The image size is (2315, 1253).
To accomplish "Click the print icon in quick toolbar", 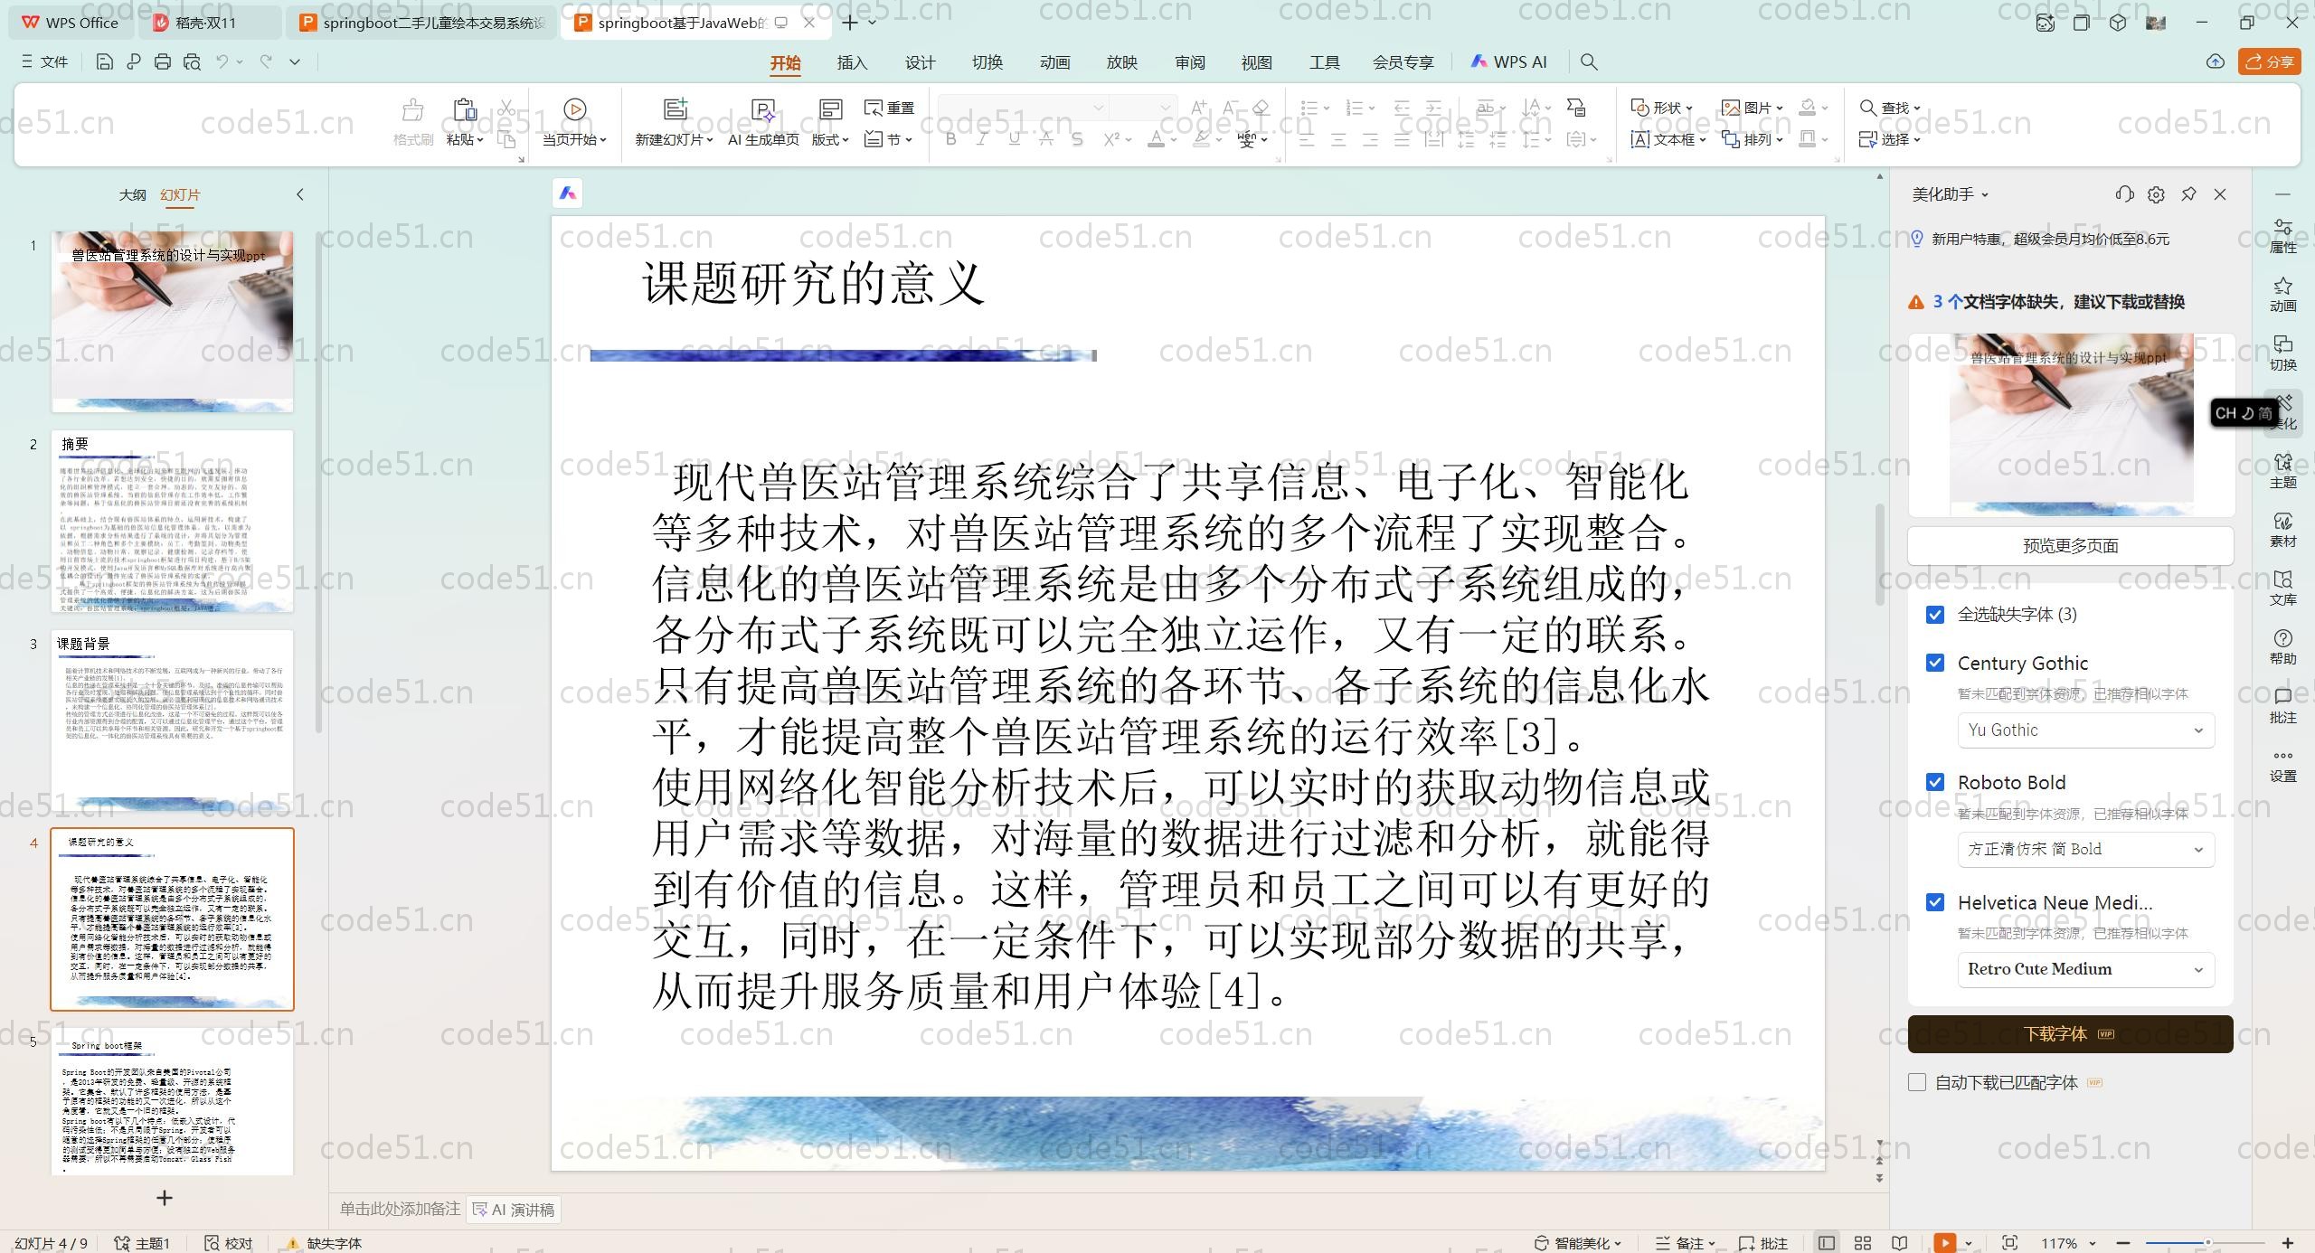I will [163, 61].
